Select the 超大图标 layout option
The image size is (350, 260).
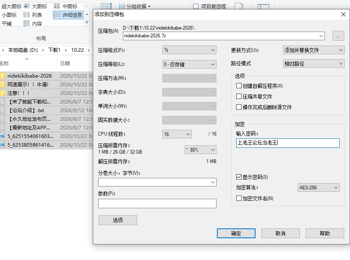pos(11,7)
